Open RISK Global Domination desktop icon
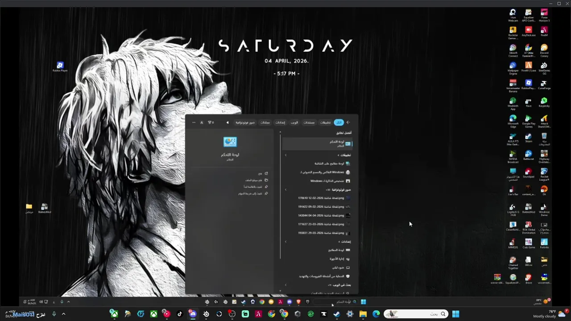 [x=529, y=227]
